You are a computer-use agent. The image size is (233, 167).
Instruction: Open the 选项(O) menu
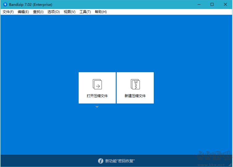coord(54,12)
